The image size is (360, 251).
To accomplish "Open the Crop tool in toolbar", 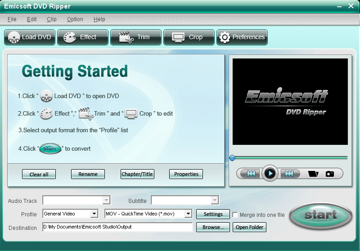I will 189,37.
